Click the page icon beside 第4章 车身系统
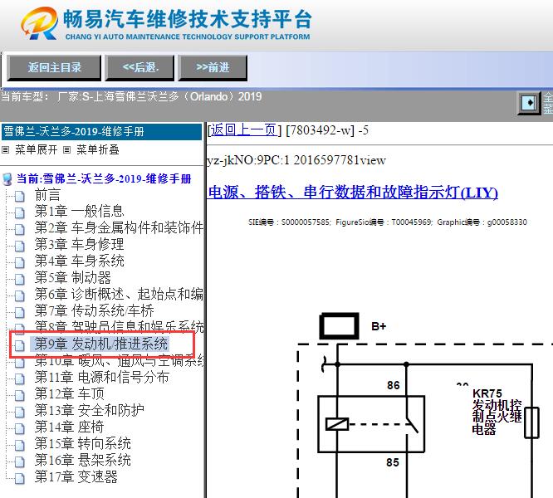This screenshot has width=553, height=498. click(x=20, y=262)
